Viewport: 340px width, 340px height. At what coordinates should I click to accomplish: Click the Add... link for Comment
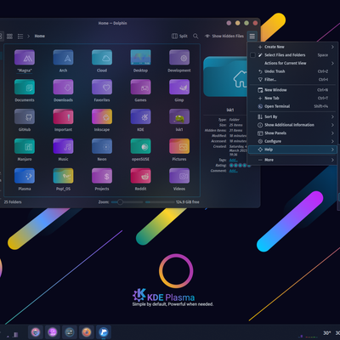coord(233,171)
